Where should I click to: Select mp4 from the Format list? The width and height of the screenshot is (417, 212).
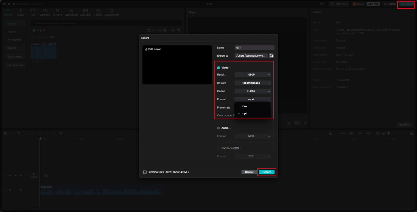[x=252, y=113]
